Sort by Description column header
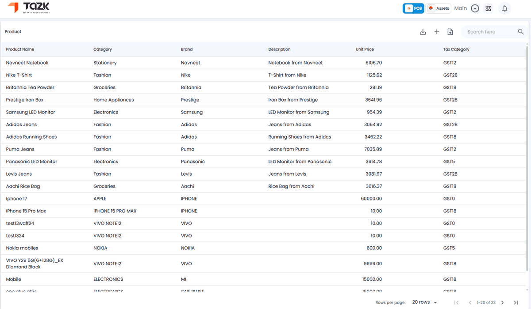 pyautogui.click(x=279, y=49)
